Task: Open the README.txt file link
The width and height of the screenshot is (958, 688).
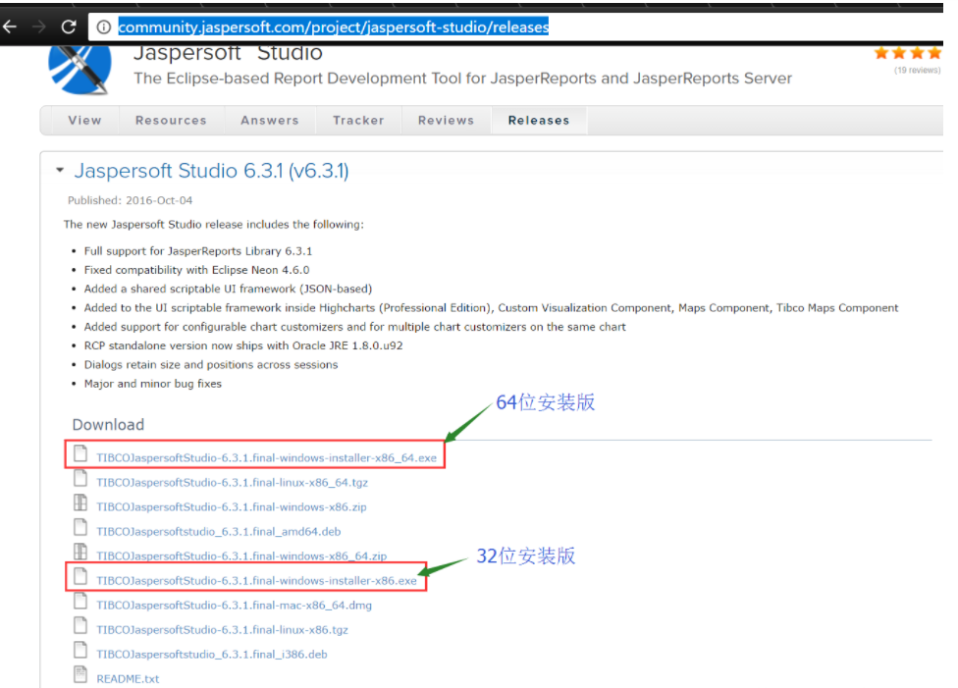Action: (128, 679)
